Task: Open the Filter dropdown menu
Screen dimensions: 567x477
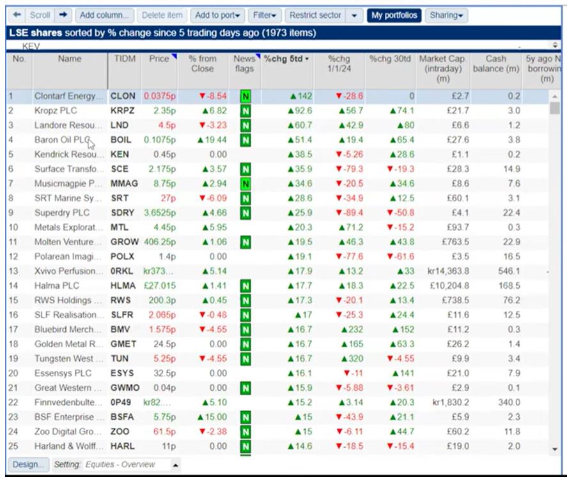Action: click(x=265, y=15)
